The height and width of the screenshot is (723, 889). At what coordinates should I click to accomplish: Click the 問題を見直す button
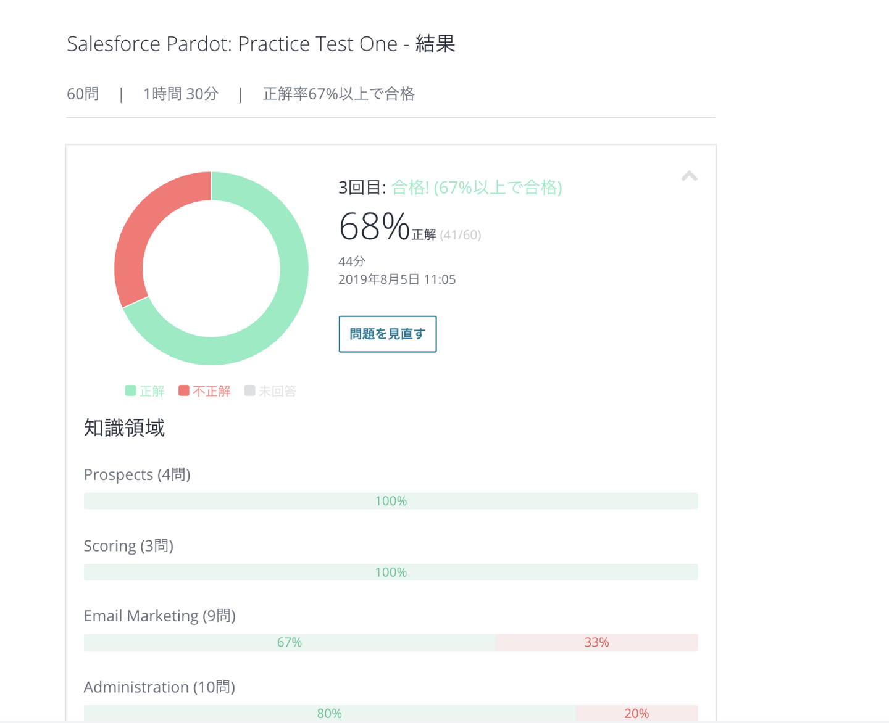pyautogui.click(x=387, y=334)
